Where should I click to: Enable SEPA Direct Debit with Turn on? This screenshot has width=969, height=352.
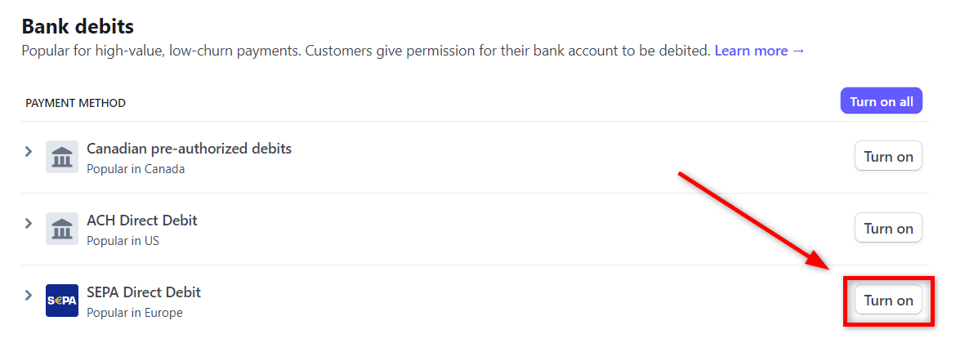click(x=888, y=301)
